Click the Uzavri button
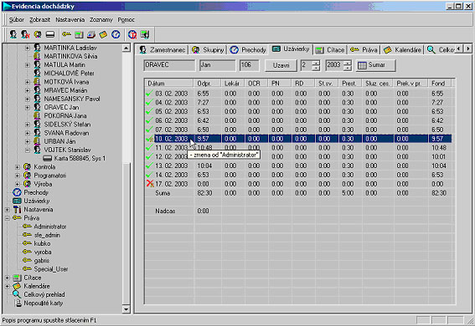475x326 pixels. (x=281, y=65)
